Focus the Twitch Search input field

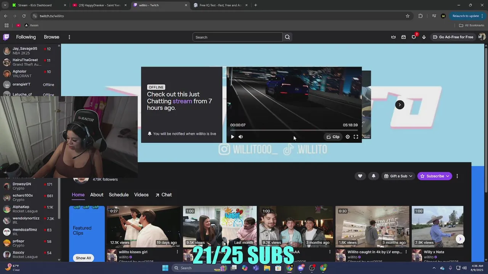point(237,37)
